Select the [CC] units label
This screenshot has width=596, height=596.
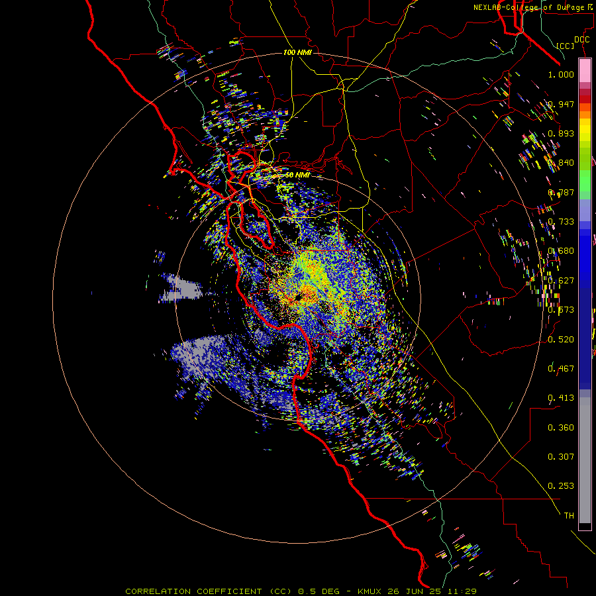pos(566,46)
